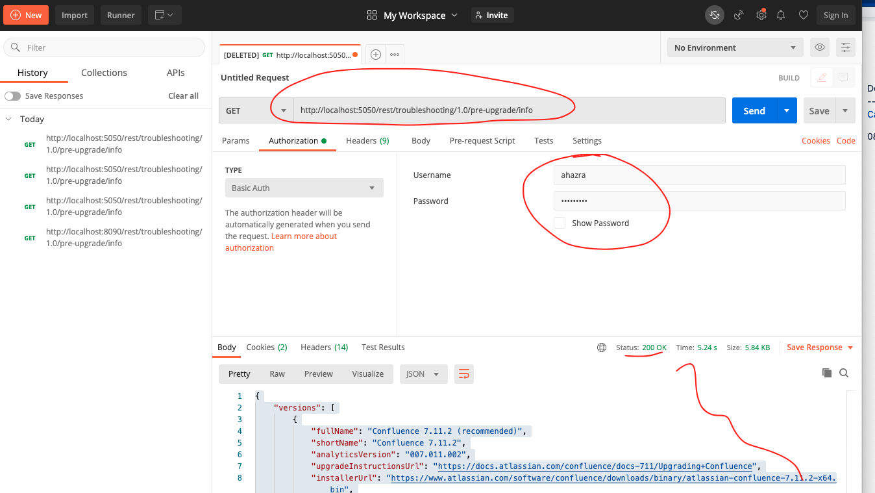Viewport: 875px width, 493px height.
Task: Click the request URL input field
Action: coord(509,110)
